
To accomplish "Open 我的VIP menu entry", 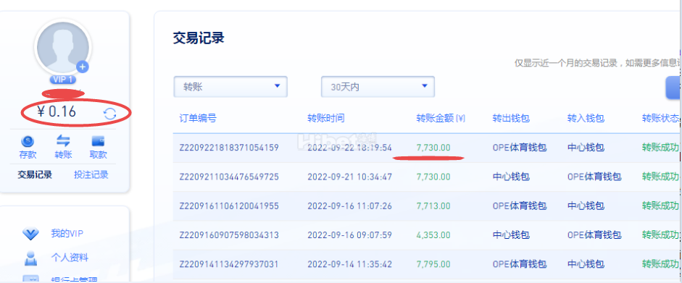I will [67, 234].
